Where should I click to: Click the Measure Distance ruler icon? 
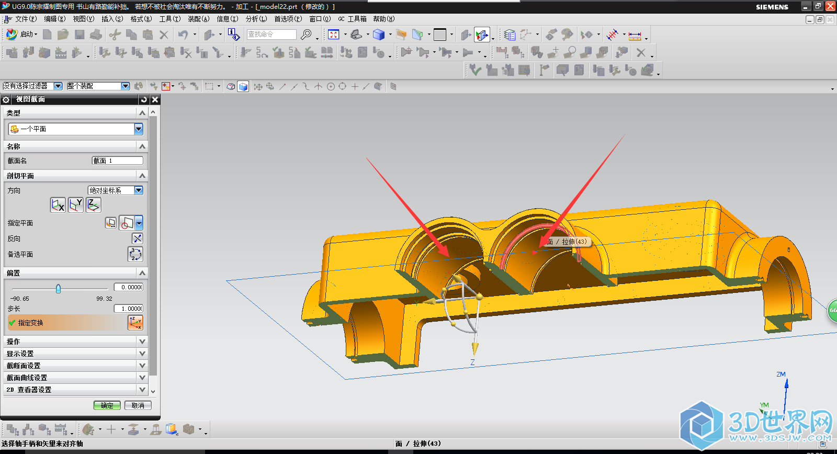click(x=635, y=35)
